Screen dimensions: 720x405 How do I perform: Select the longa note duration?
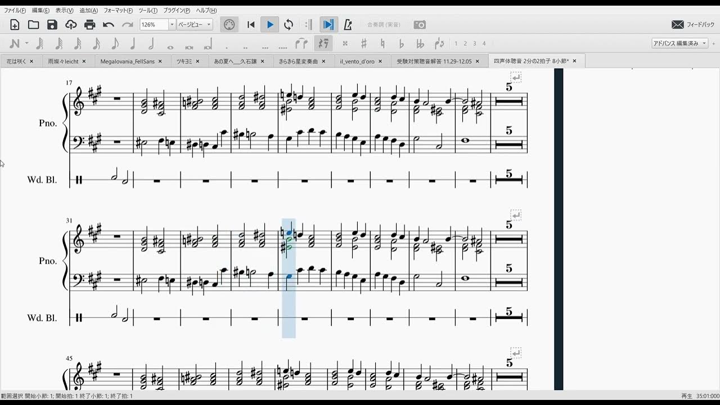tap(208, 44)
